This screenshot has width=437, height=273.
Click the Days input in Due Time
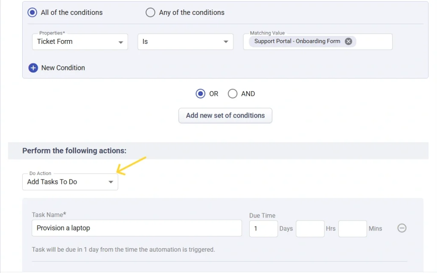263,228
